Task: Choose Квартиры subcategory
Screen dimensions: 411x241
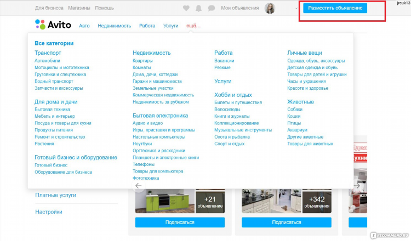Action: pyautogui.click(x=142, y=60)
